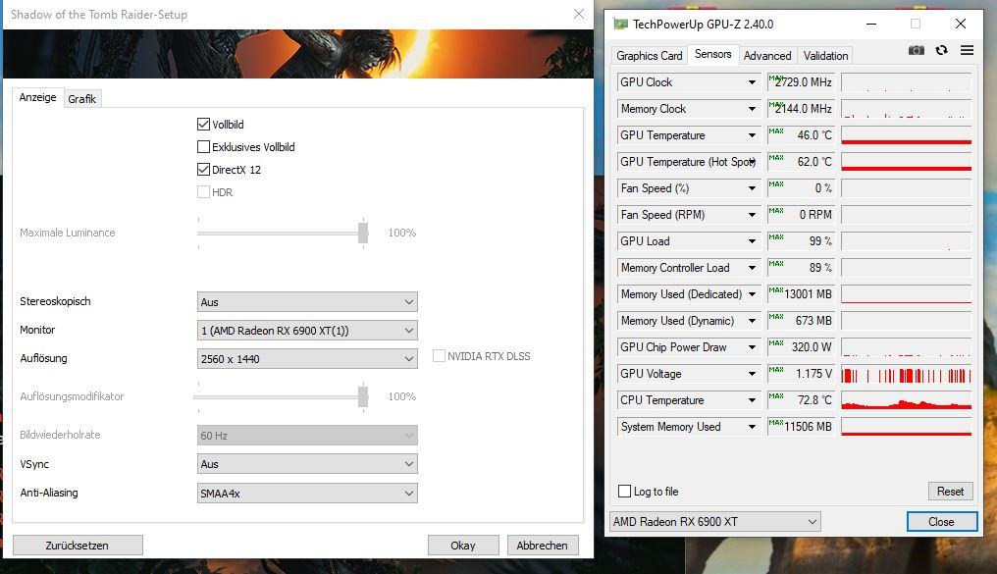Image resolution: width=997 pixels, height=574 pixels.
Task: Select the Sensors tab in GPU-Z
Action: pyautogui.click(x=712, y=55)
